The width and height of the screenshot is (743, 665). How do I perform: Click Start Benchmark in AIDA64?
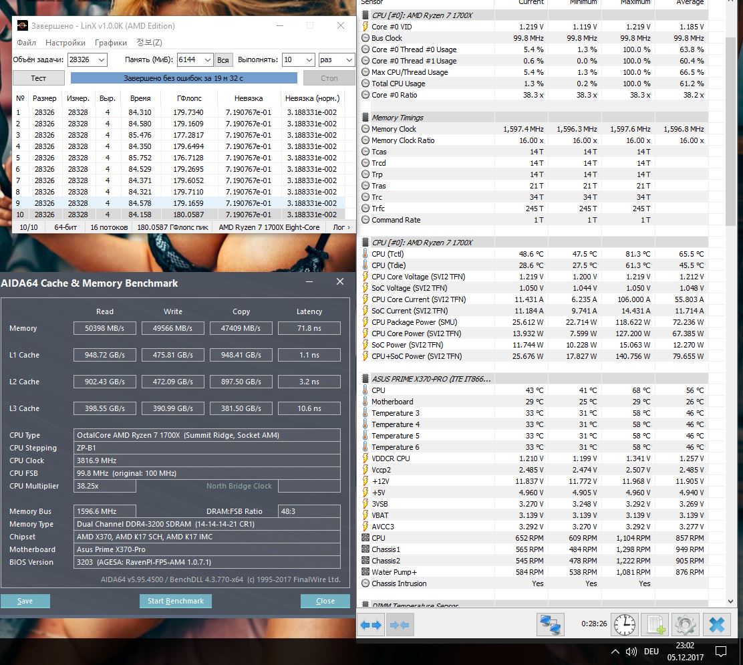176,601
